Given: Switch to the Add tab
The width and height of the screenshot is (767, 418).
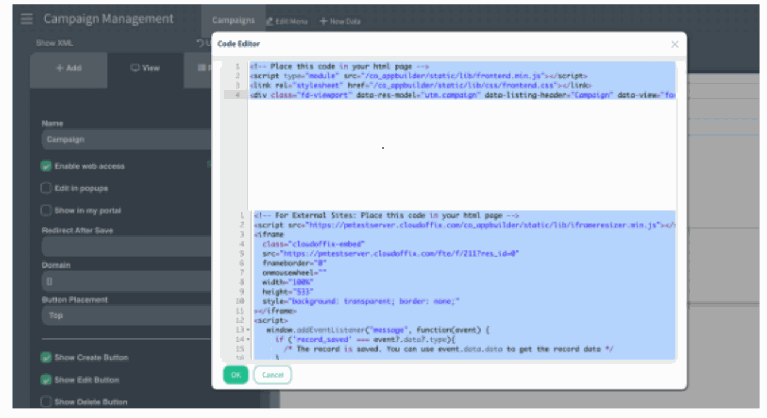Looking at the screenshot, I should coord(68,68).
